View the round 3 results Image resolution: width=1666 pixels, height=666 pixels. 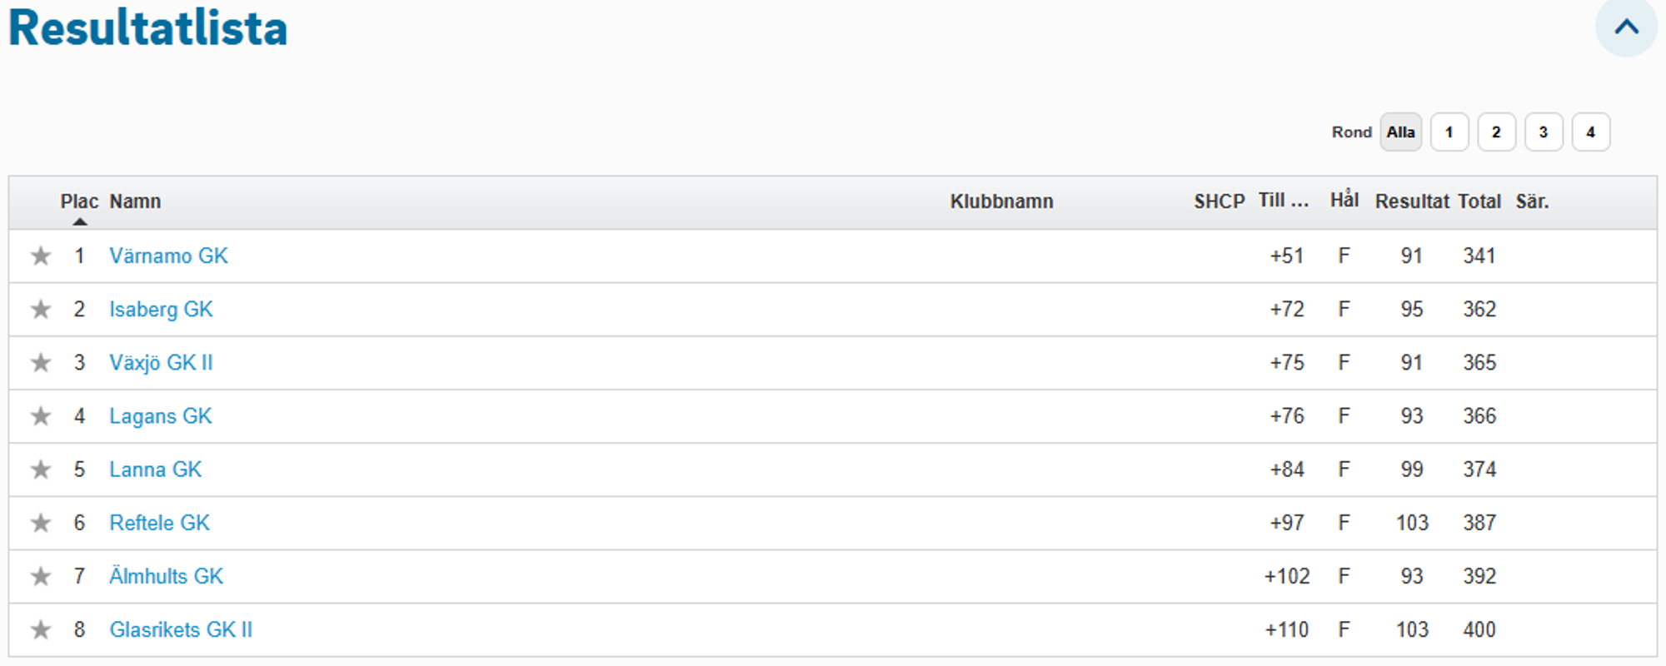click(x=1543, y=132)
